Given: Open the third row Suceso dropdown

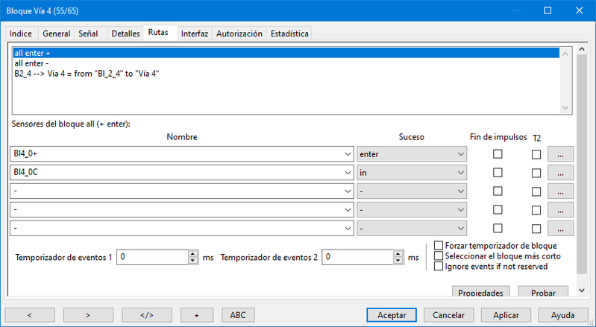Looking at the screenshot, I should click(412, 191).
